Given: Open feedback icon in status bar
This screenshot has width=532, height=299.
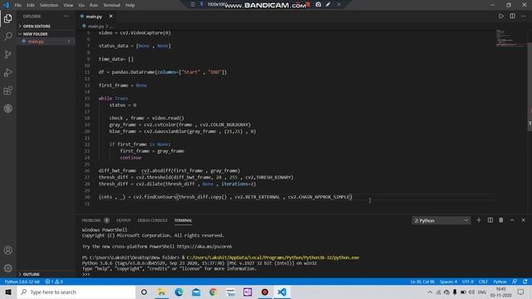Looking at the screenshot, I should pos(515,282).
